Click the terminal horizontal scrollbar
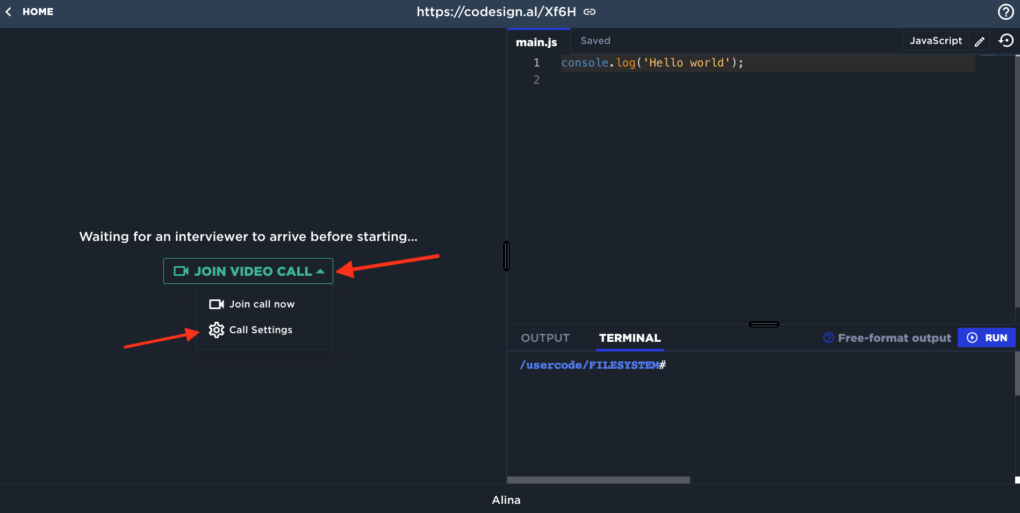 [x=598, y=480]
